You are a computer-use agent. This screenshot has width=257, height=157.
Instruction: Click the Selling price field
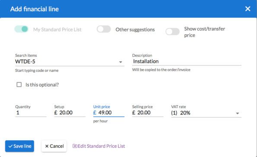click(148, 113)
